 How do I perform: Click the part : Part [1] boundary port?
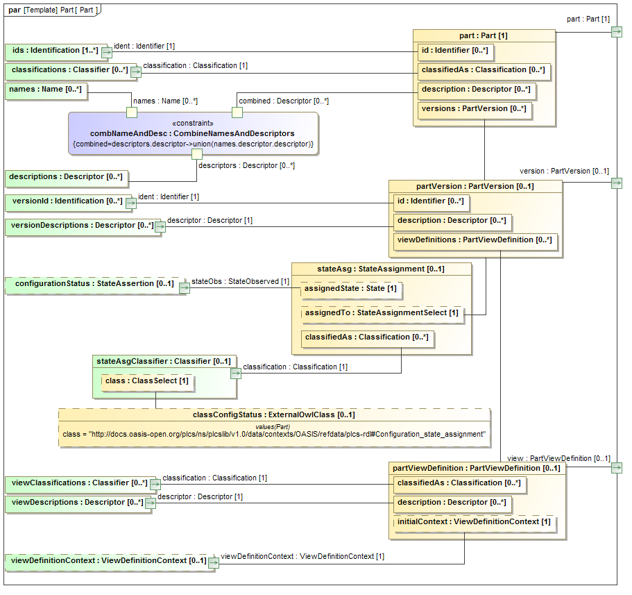click(x=617, y=32)
